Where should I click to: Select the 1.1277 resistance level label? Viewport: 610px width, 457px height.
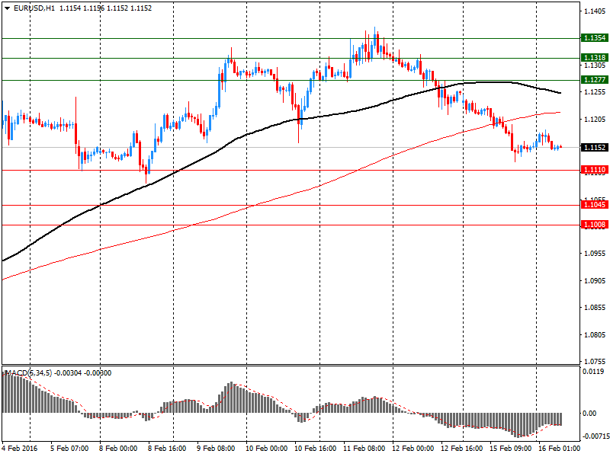click(595, 80)
